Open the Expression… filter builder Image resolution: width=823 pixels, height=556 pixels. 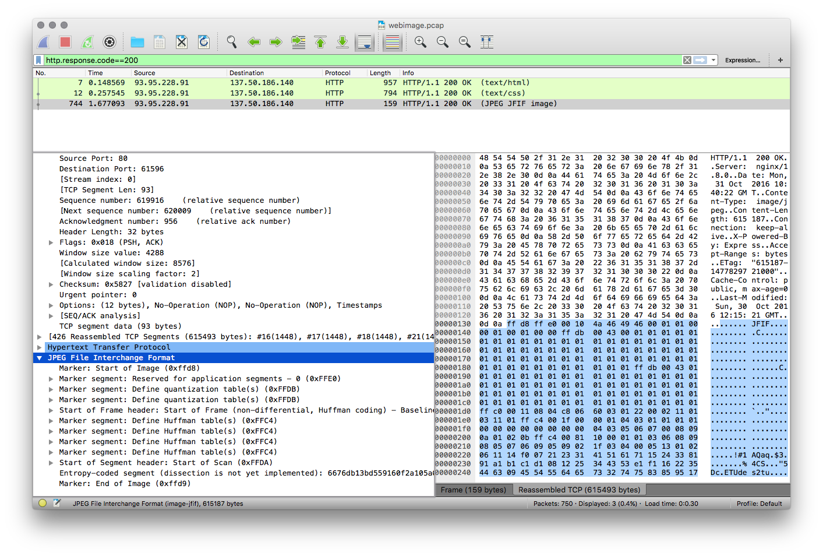coord(742,60)
